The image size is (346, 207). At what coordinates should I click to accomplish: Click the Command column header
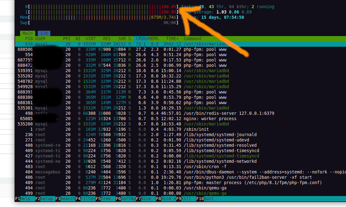192,39
